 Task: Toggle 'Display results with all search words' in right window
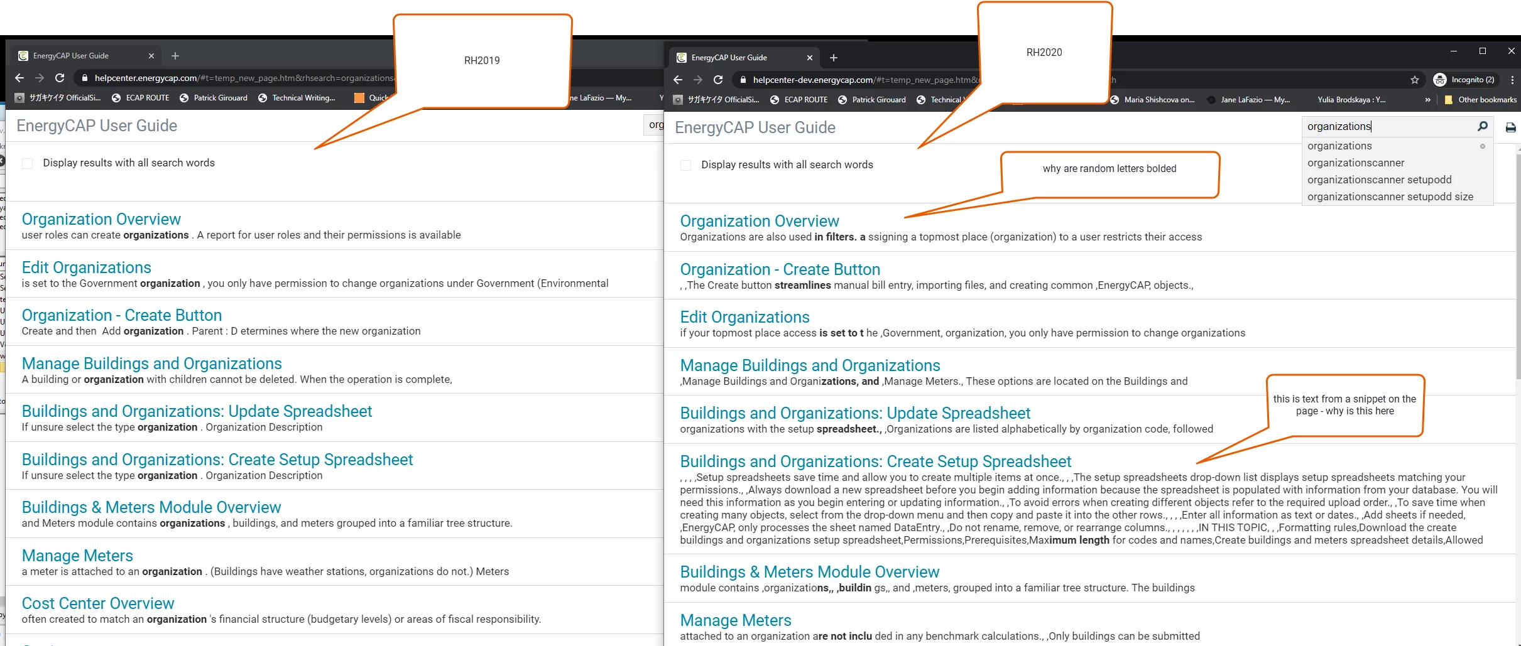click(x=685, y=165)
